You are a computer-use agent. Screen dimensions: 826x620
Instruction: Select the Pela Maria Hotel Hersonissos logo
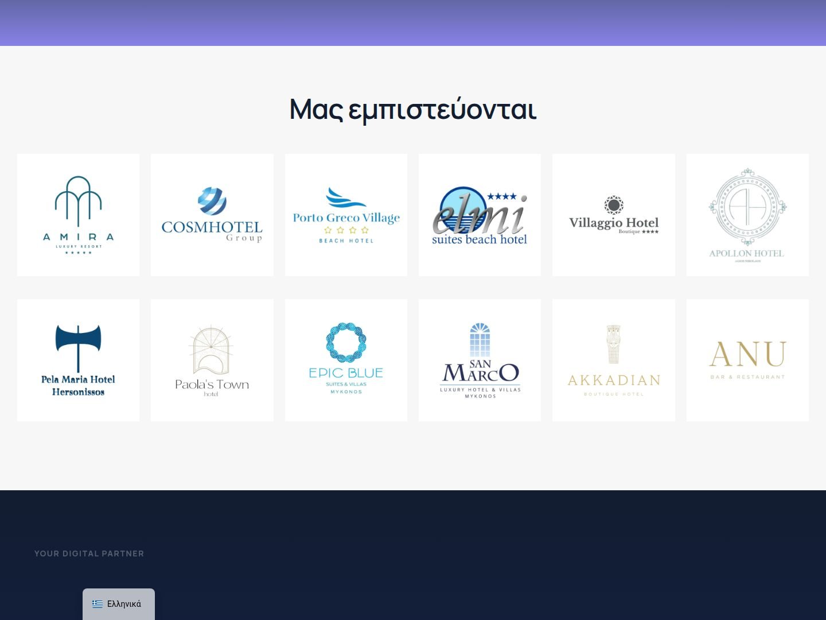78,360
